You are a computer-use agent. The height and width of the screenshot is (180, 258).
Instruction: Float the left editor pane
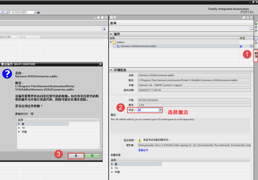click(x=98, y=18)
